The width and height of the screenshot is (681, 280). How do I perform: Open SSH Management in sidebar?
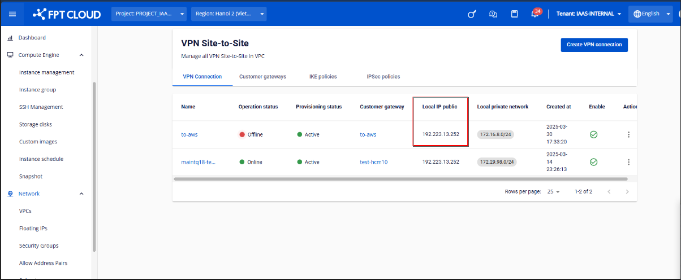[x=41, y=107]
